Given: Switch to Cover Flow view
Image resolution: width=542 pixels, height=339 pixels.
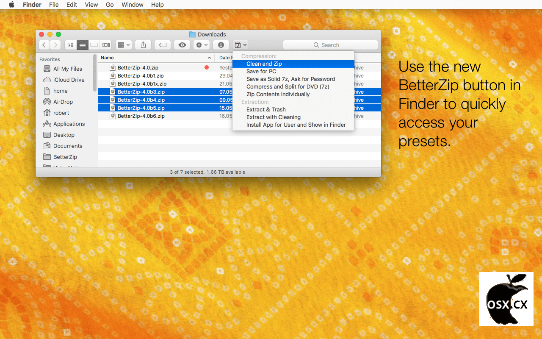Looking at the screenshot, I should click(106, 45).
